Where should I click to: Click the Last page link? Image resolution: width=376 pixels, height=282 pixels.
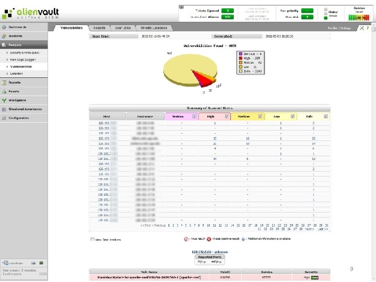pos(323,229)
